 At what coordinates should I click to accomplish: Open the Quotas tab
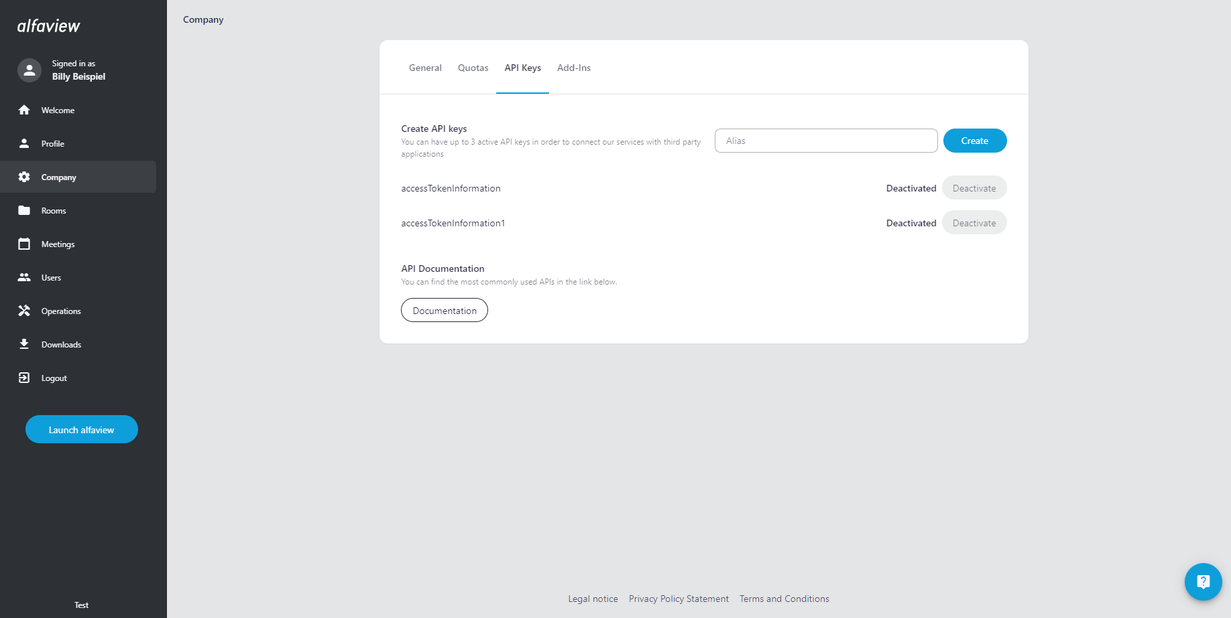(473, 68)
